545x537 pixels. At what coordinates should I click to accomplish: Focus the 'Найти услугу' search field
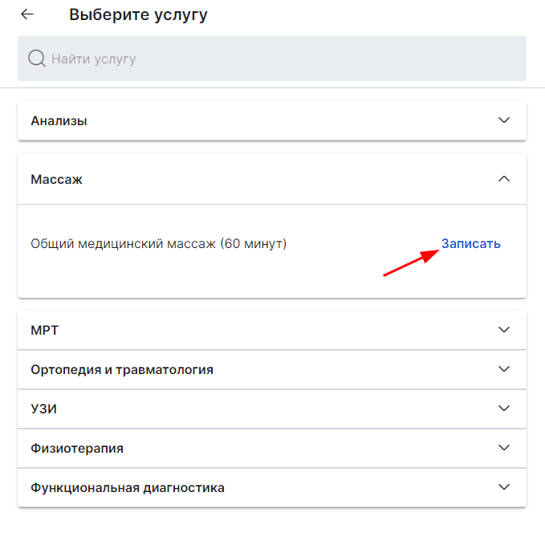272,59
